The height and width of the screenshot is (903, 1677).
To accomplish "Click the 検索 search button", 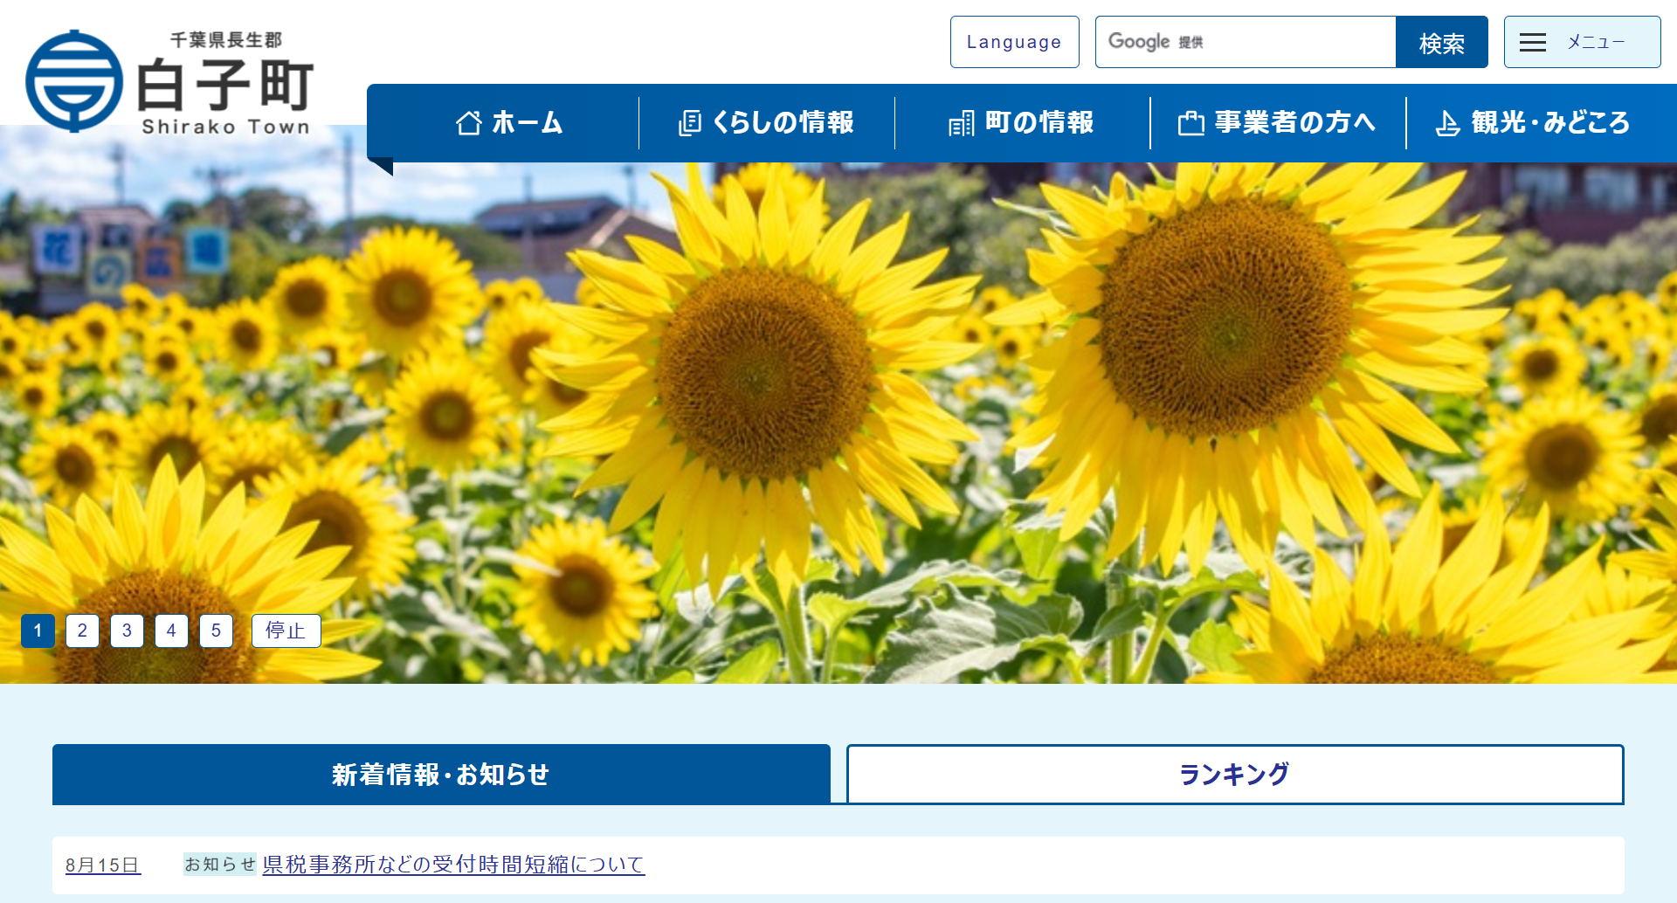I will 1442,42.
